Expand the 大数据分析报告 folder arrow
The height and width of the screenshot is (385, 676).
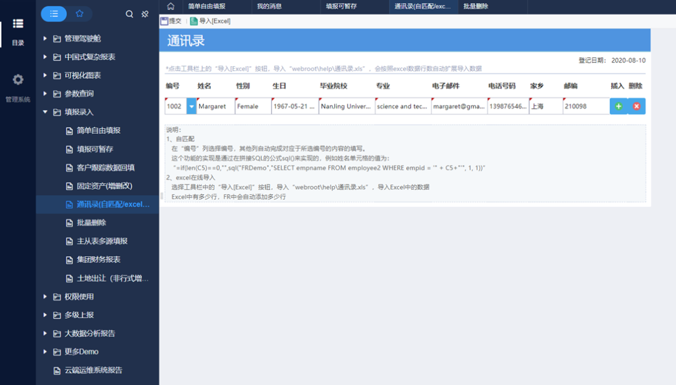click(45, 333)
